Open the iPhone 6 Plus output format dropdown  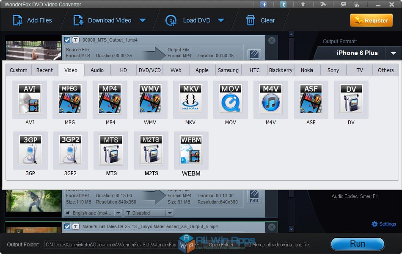(394, 53)
